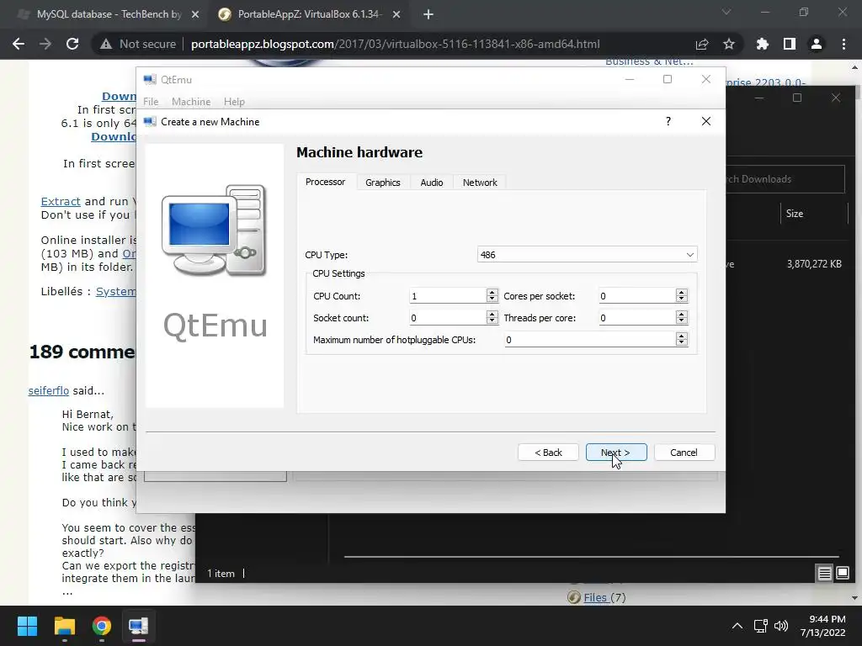Cancel the Create a new Machine wizard
862x646 pixels.
[x=684, y=453]
